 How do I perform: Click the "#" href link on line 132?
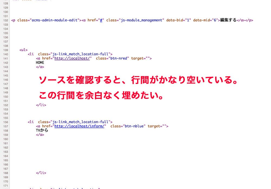pos(101,20)
